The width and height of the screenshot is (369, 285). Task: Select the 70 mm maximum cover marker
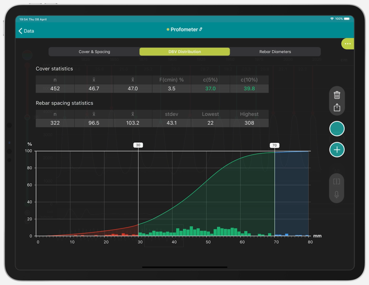coord(274,145)
